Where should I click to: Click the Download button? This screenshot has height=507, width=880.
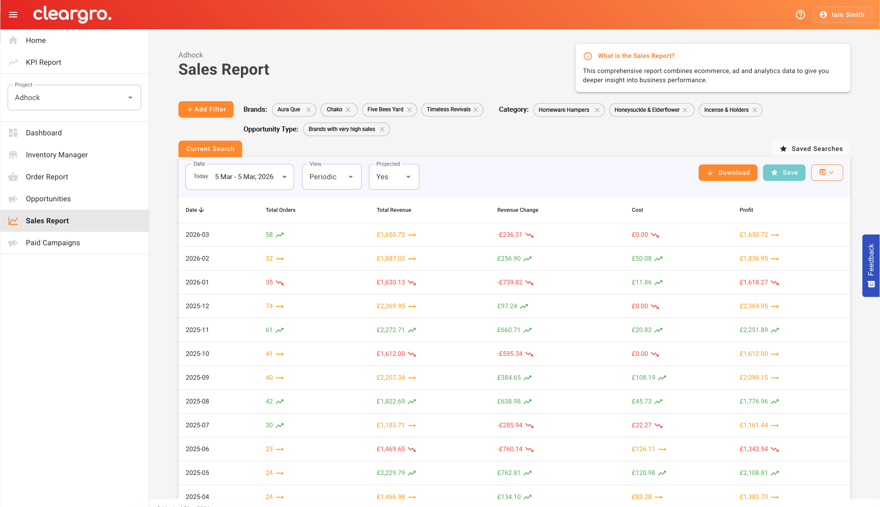click(x=727, y=173)
